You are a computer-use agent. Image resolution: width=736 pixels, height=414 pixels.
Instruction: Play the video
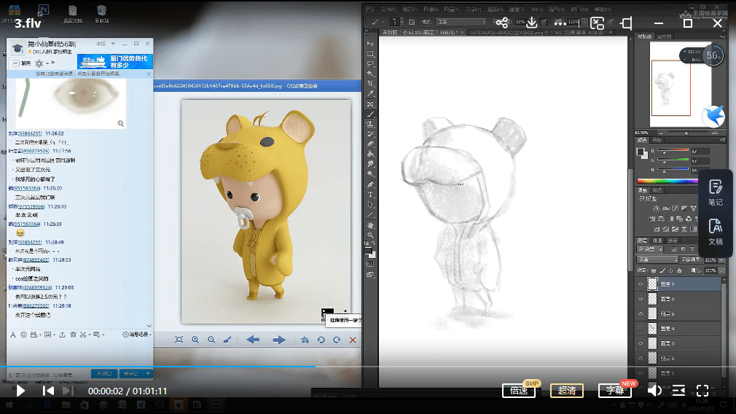click(20, 391)
